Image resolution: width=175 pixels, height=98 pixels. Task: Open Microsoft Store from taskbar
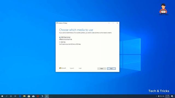(x=29, y=96)
